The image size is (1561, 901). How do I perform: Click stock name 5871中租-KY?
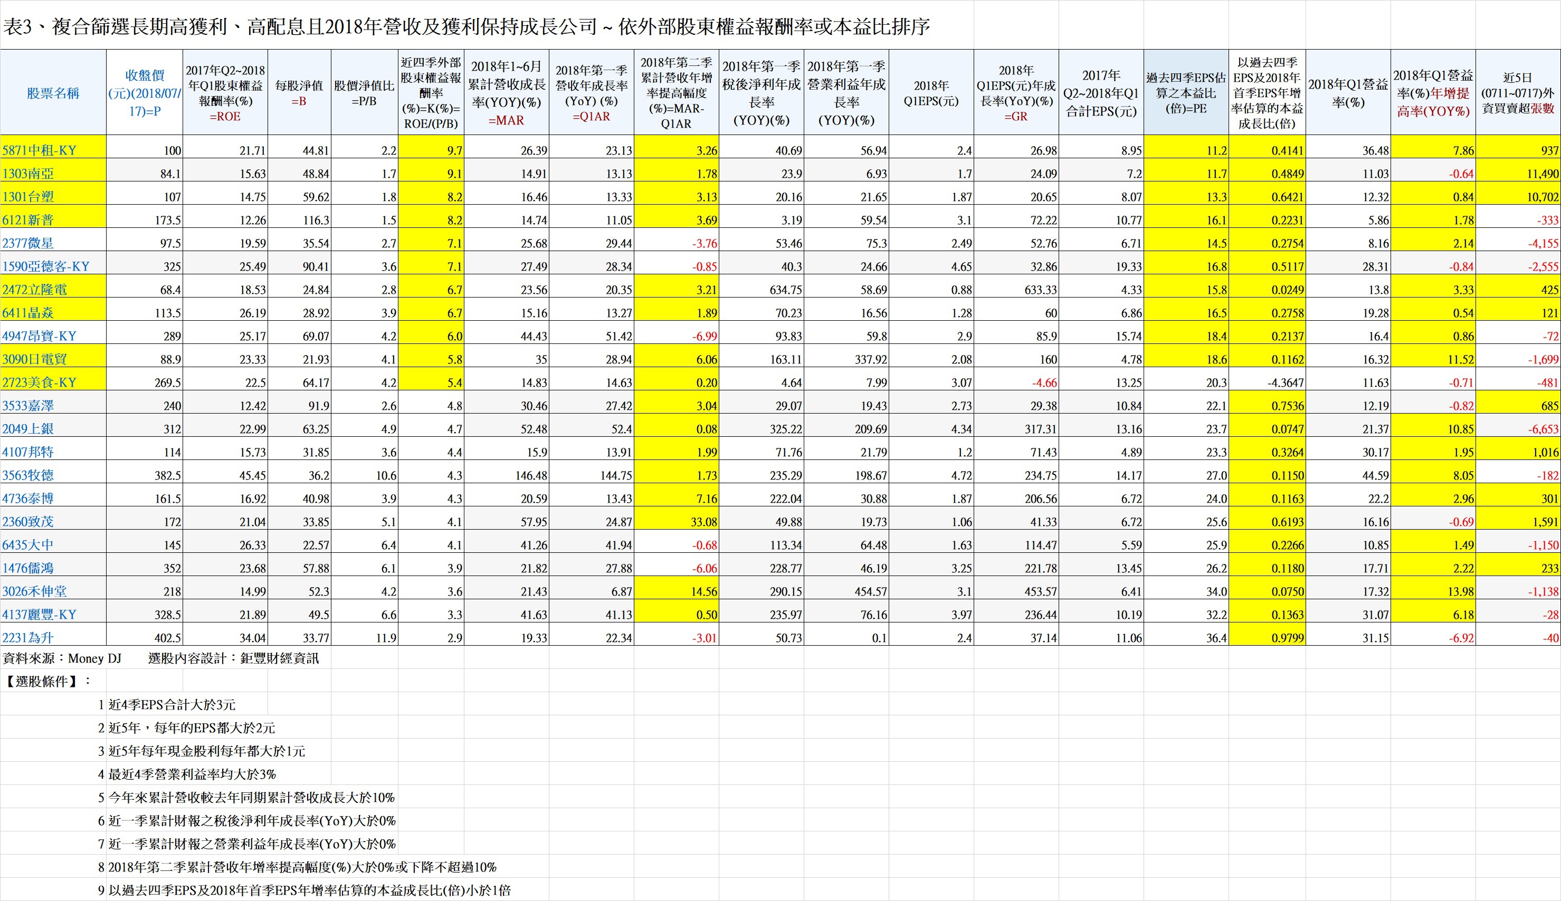[x=40, y=150]
